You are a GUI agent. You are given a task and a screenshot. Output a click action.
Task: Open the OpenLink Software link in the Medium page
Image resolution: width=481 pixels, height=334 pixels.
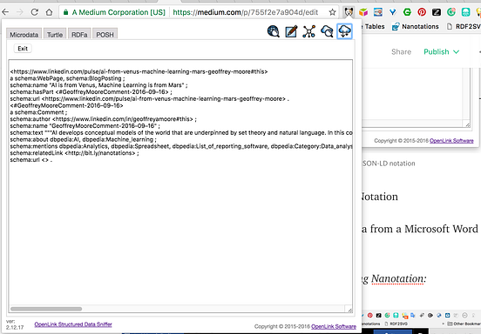[451, 141]
